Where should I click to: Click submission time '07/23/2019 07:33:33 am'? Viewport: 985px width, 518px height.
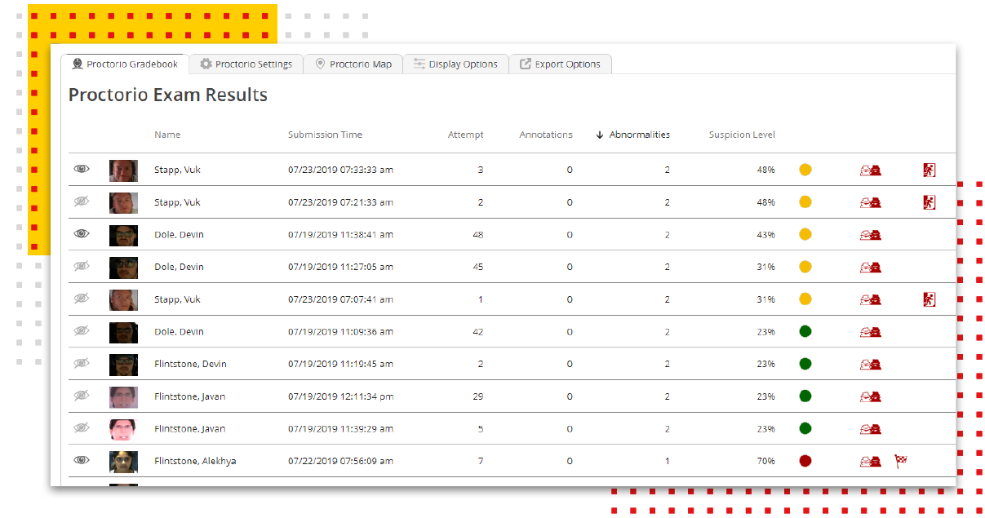340,170
